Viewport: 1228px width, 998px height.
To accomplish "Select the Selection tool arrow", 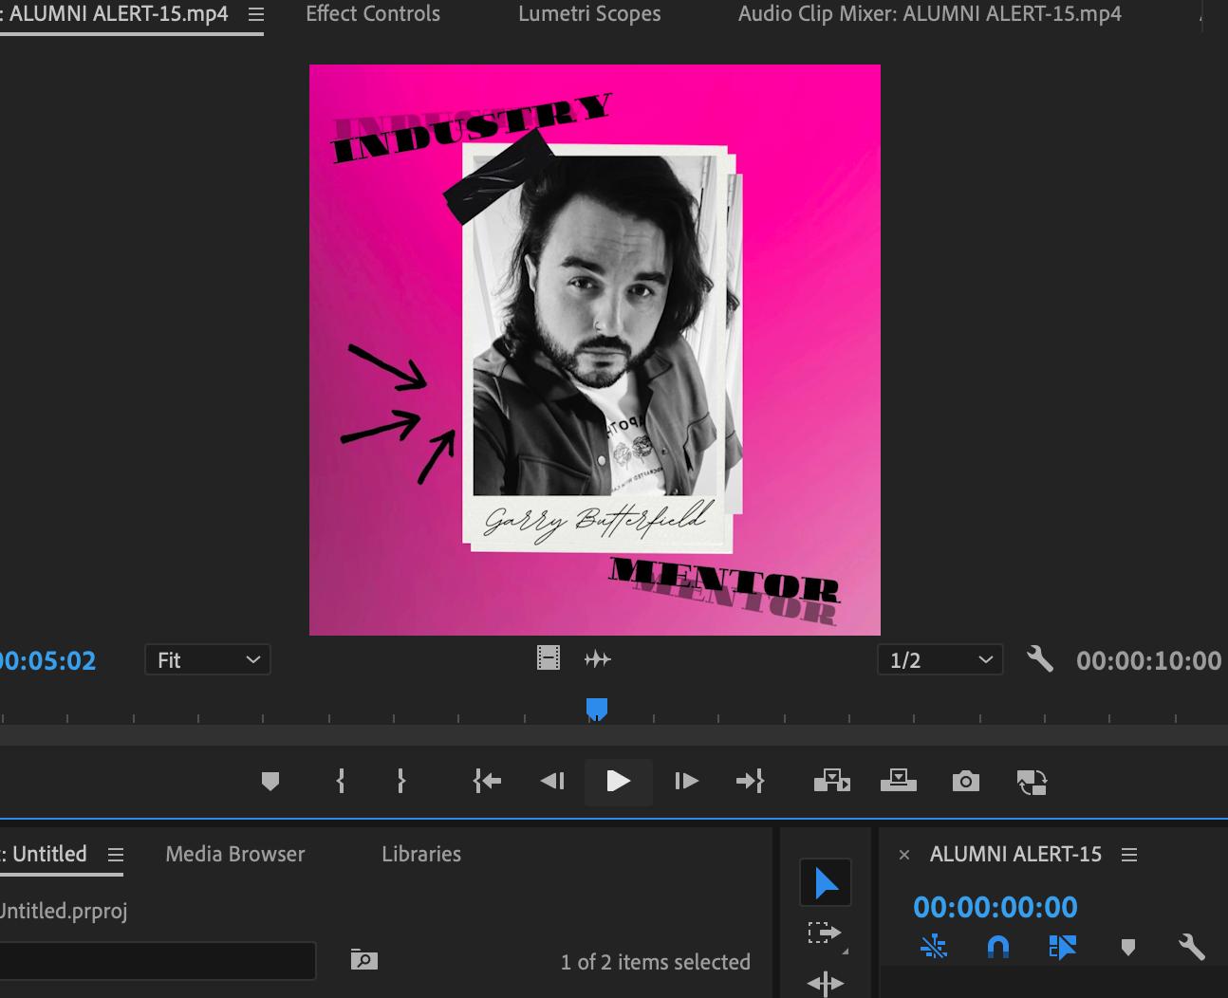I will click(x=826, y=884).
